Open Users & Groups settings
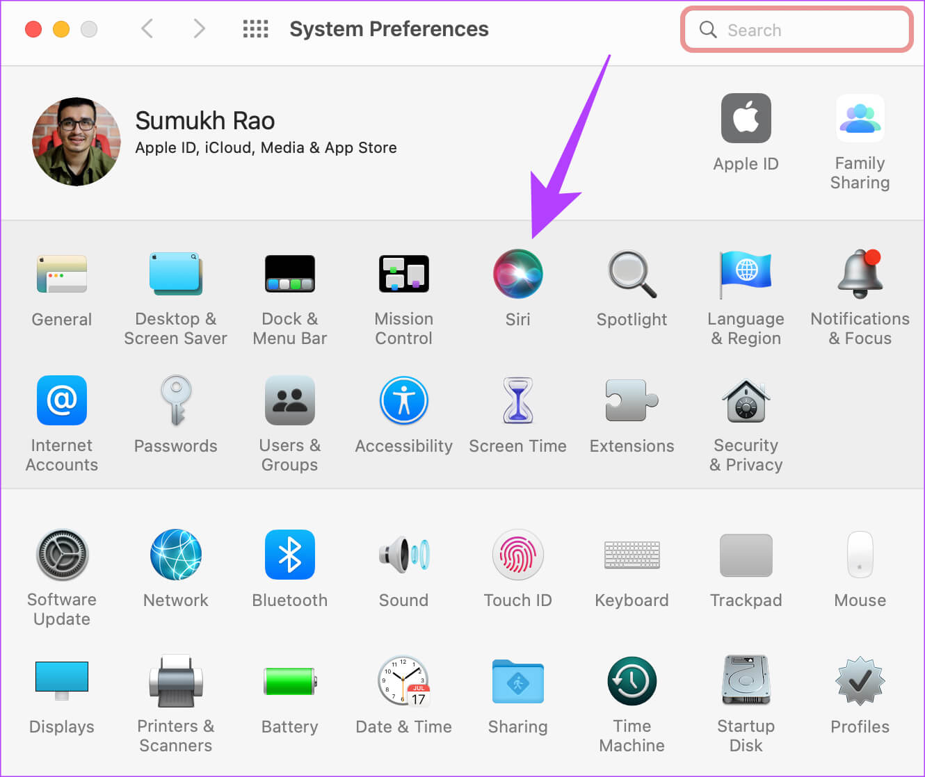The height and width of the screenshot is (777, 925). (x=290, y=400)
